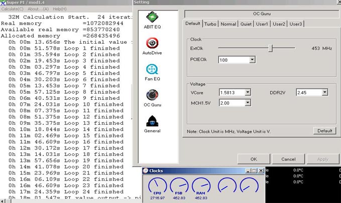Click the FSB clock gauge
The width and height of the screenshot is (341, 203).
click(179, 186)
